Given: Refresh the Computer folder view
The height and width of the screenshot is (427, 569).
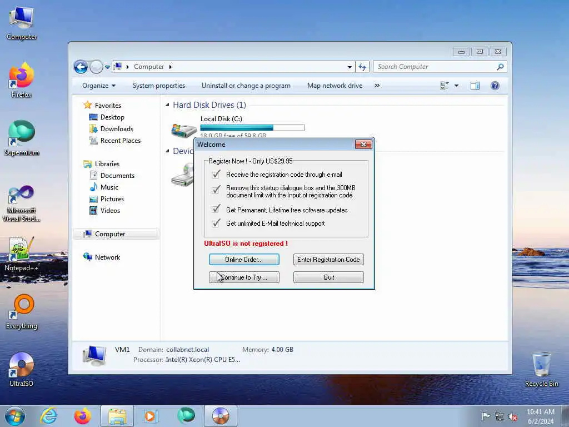Looking at the screenshot, I should click(362, 67).
